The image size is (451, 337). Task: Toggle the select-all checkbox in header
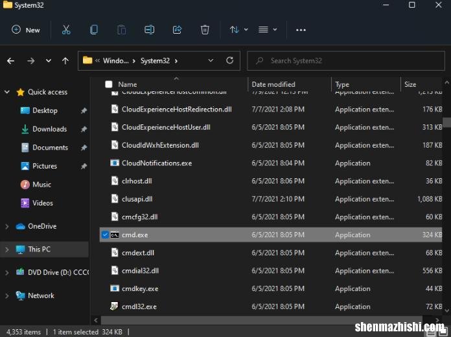tap(109, 84)
